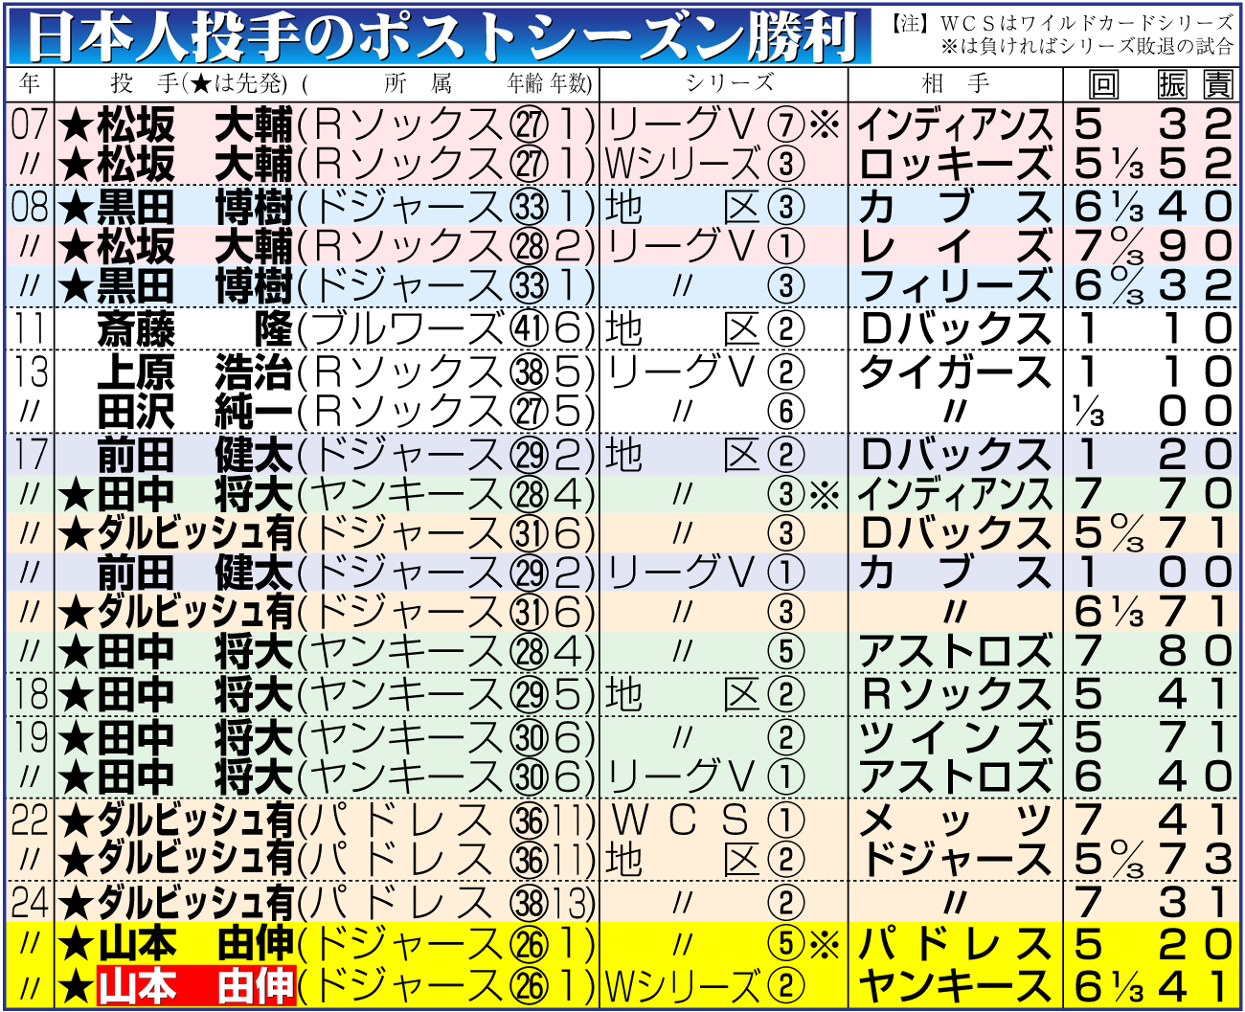Click the opponent パドレス in yellow row
Screen dimensions: 1245x1012
[x=955, y=945]
